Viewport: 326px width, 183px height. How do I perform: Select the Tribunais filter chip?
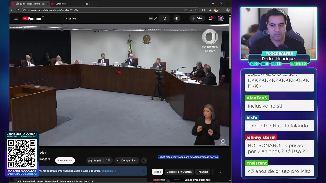[x=202, y=172]
